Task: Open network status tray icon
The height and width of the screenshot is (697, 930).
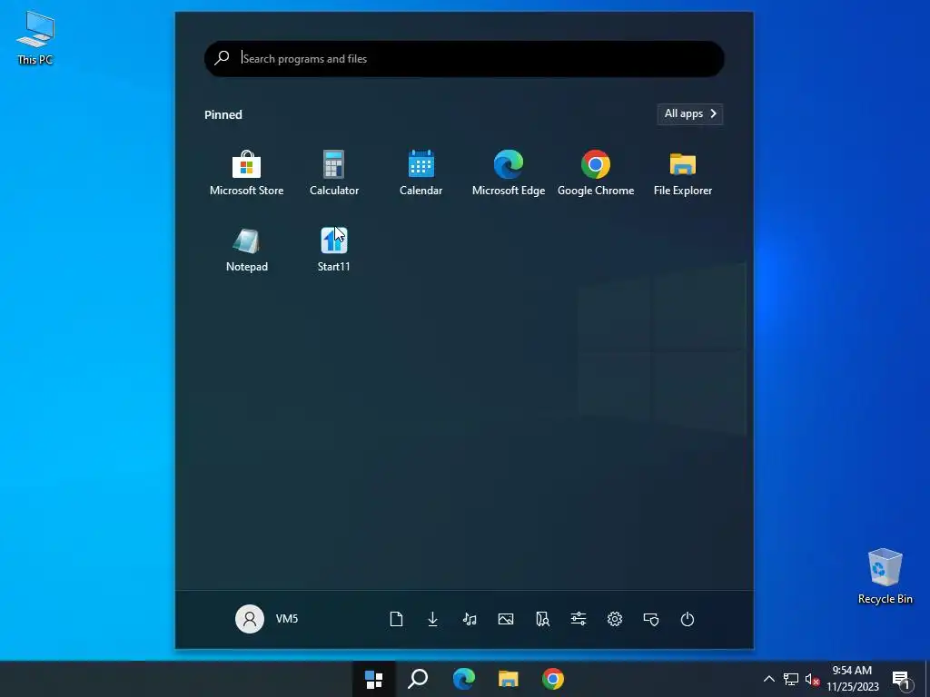Action: tap(791, 679)
